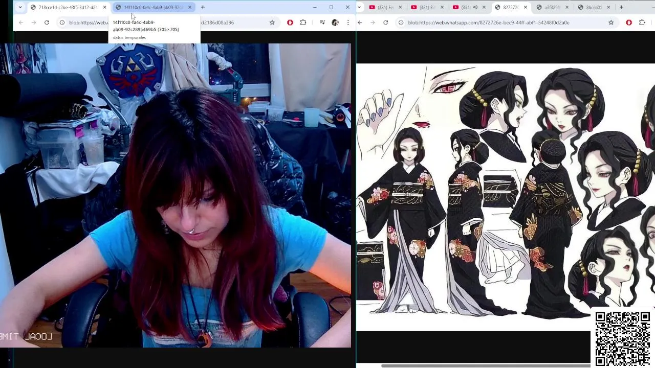Switch to first YouTube (331) Fe tab
This screenshot has height=368, width=655.
tap(385, 7)
